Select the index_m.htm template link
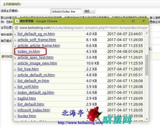 (29, 52)
